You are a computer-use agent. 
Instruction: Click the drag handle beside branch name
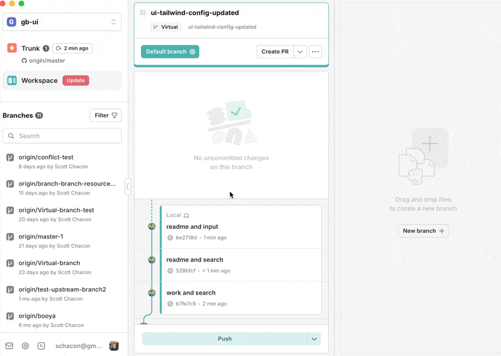coord(143,13)
